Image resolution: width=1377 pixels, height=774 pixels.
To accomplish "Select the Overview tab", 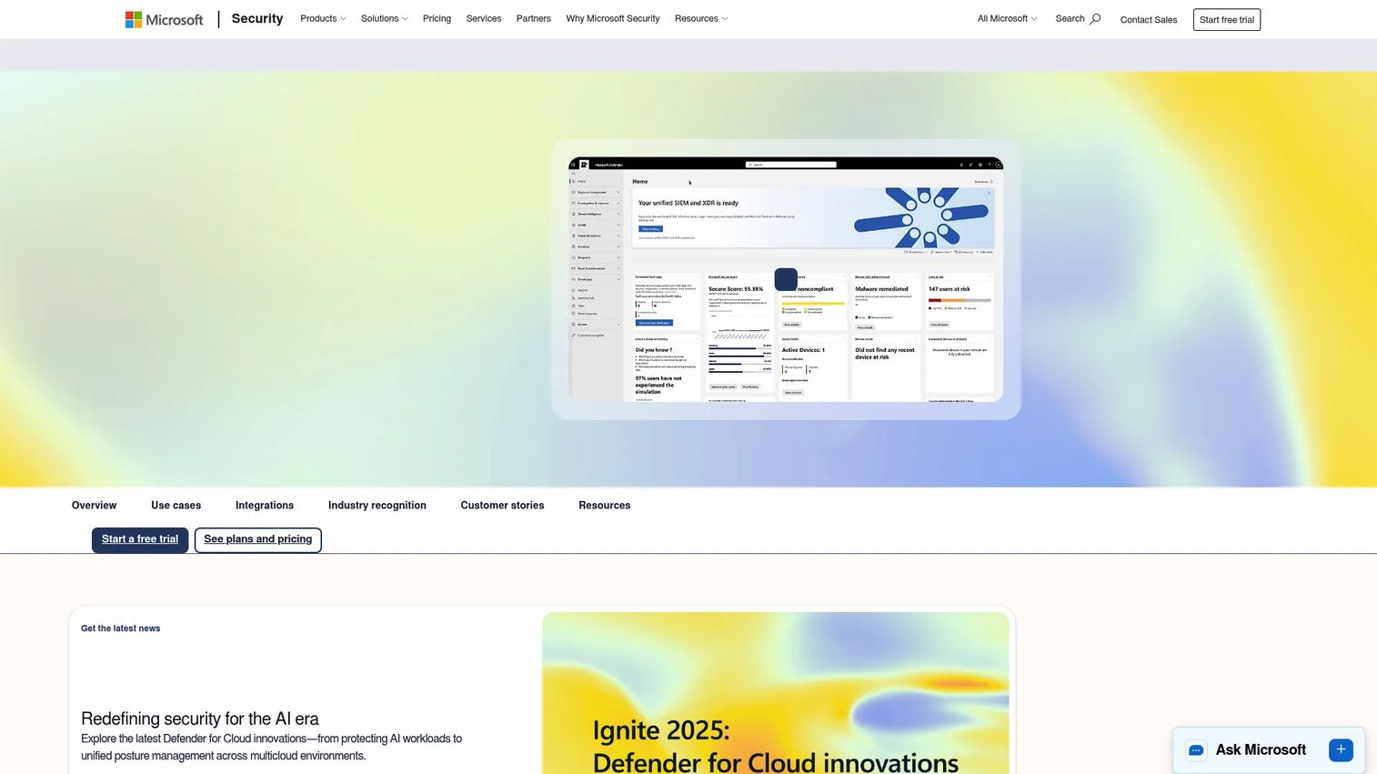I will tap(95, 506).
